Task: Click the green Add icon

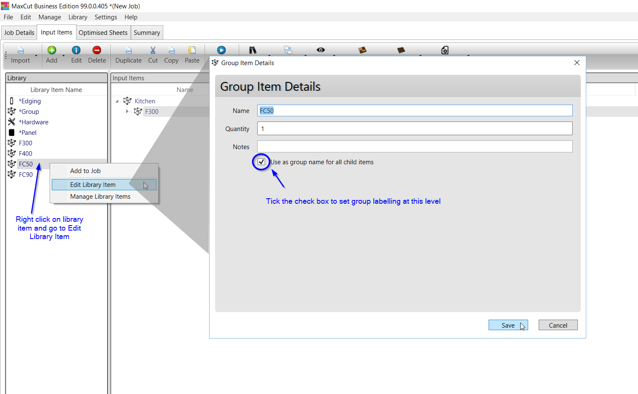Action: point(52,50)
